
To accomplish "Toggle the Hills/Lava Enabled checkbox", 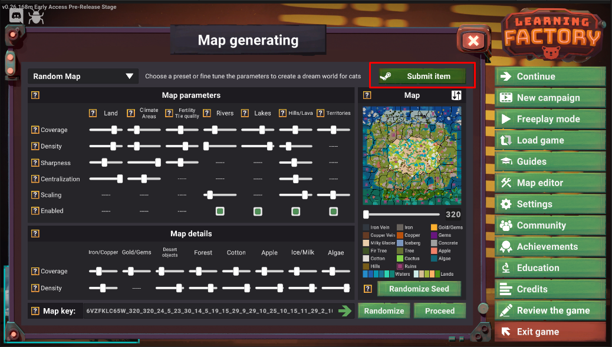I will 296,211.
